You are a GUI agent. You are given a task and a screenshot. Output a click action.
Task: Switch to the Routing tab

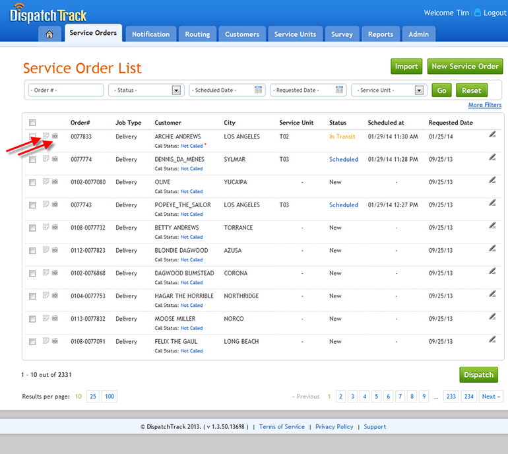(x=197, y=34)
